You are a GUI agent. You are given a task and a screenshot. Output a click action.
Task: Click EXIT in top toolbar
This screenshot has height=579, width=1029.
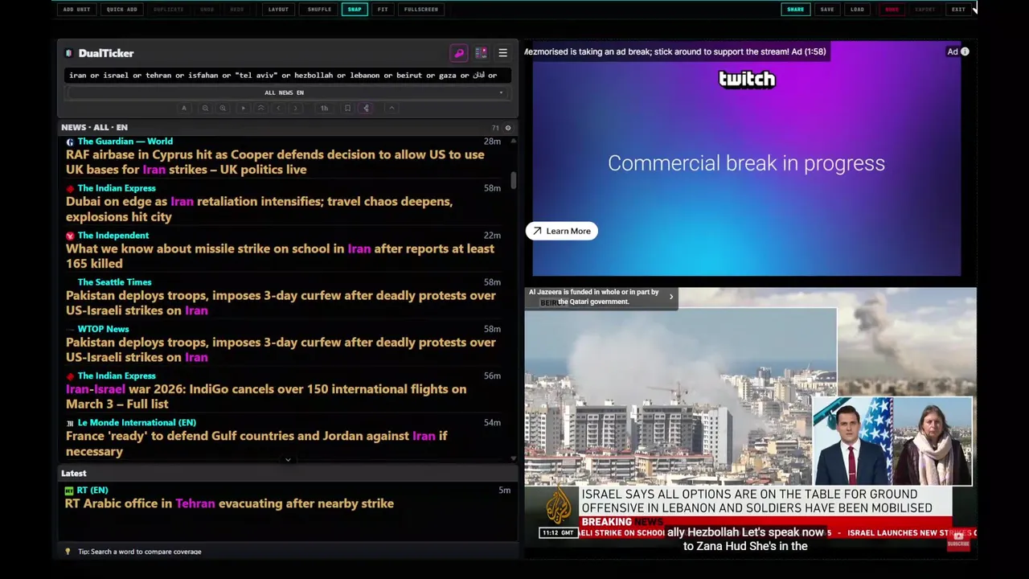[958, 10]
